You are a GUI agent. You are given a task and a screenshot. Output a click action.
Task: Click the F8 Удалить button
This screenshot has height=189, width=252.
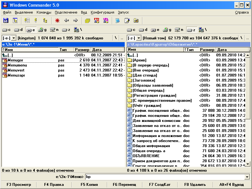(195, 185)
